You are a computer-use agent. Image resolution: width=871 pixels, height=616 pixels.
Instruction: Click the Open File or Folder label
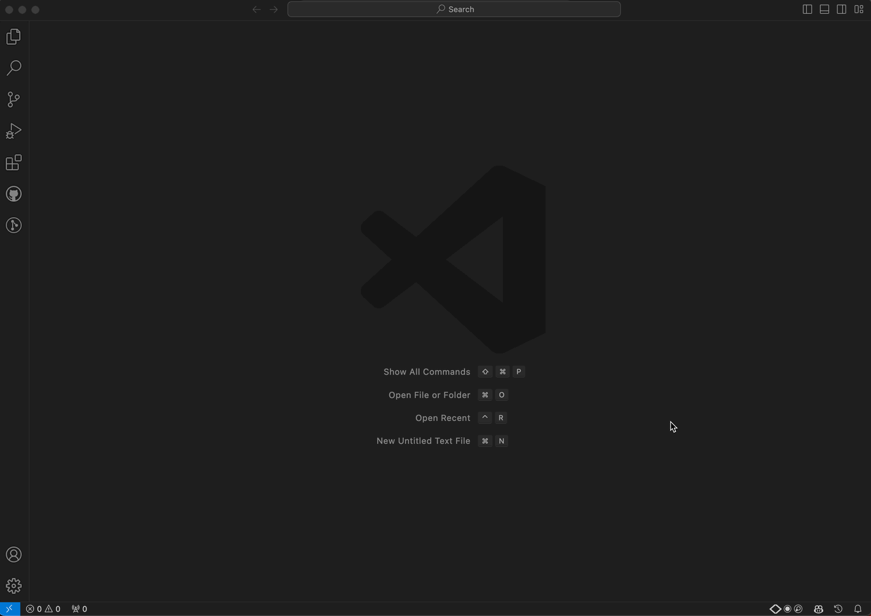pyautogui.click(x=430, y=395)
